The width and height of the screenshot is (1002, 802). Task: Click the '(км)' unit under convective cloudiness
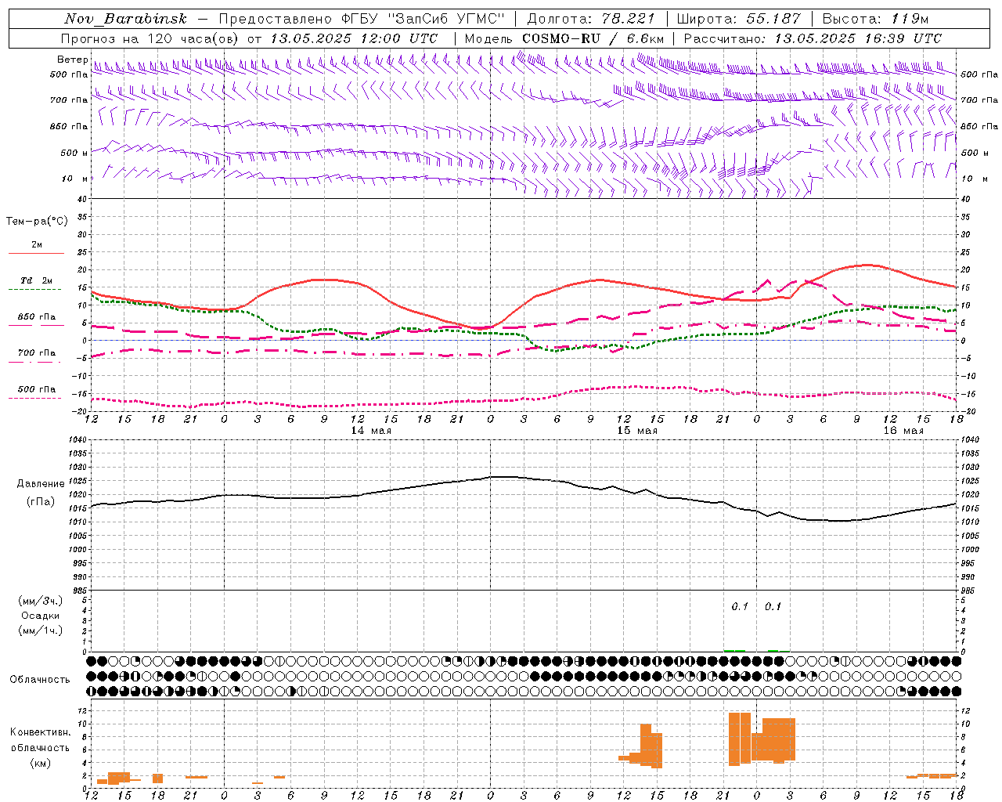(41, 763)
